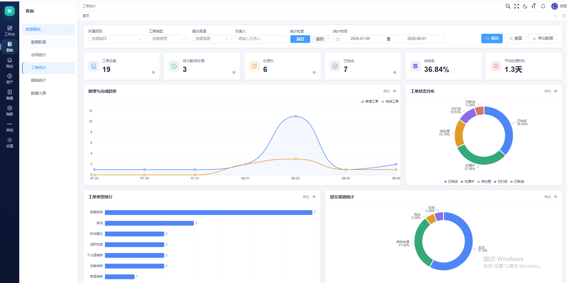Click the 工单总量 card document icon
The width and height of the screenshot is (567, 283).
click(x=94, y=66)
